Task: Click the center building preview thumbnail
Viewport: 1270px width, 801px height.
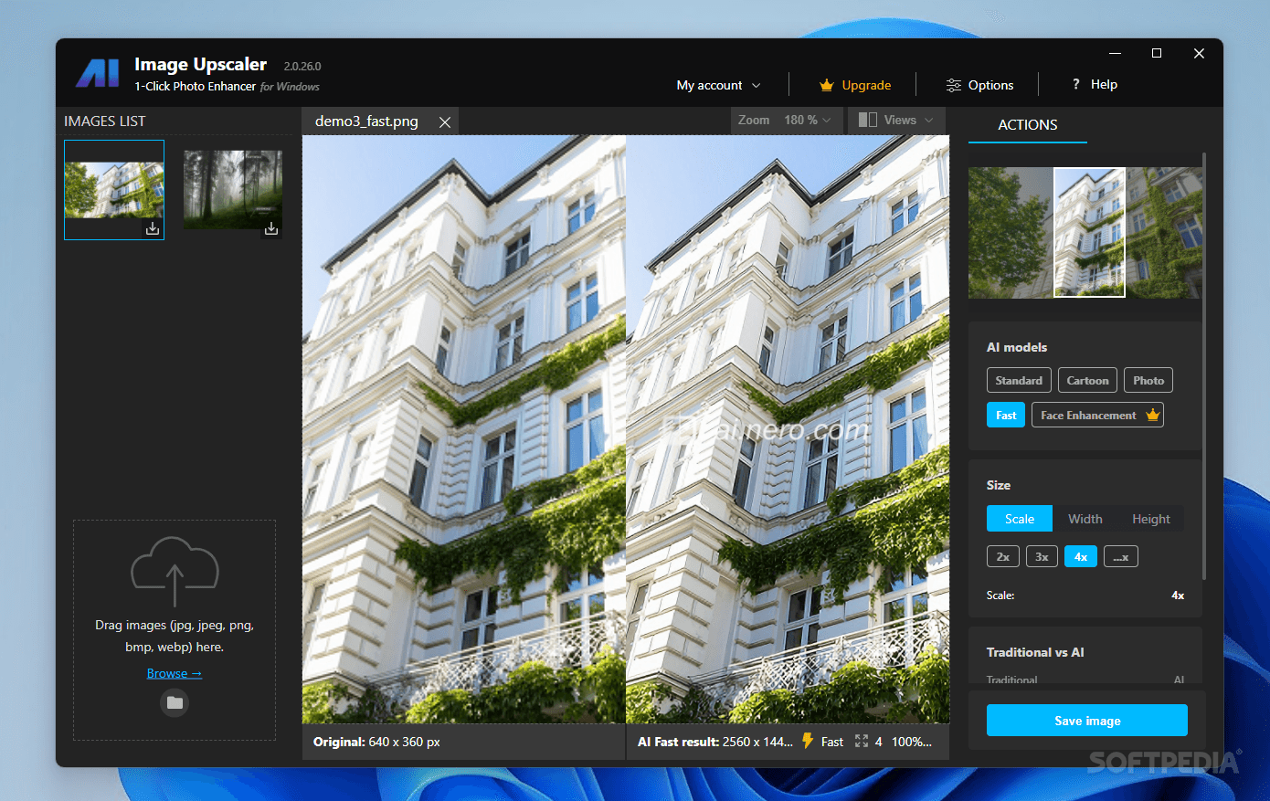Action: [1089, 233]
